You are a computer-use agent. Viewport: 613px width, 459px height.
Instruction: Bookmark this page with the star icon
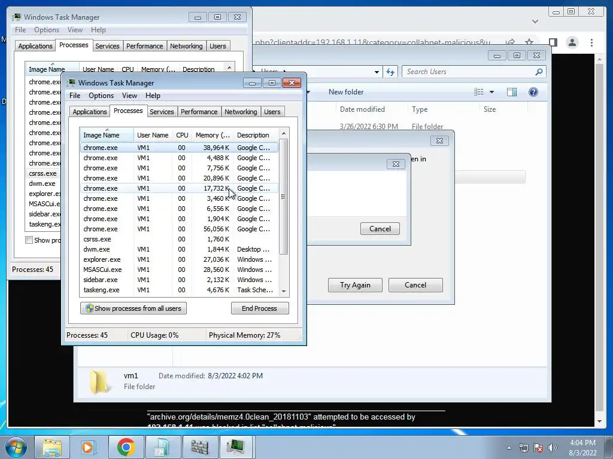coord(529,42)
